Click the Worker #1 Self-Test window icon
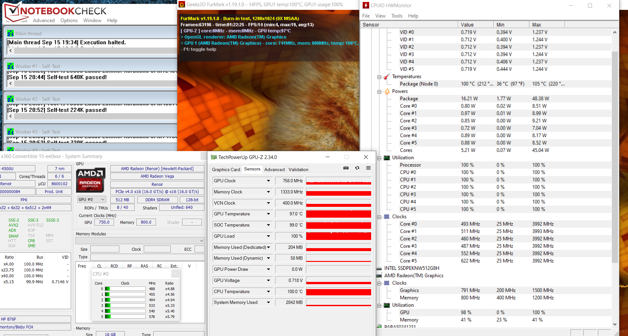 point(10,66)
